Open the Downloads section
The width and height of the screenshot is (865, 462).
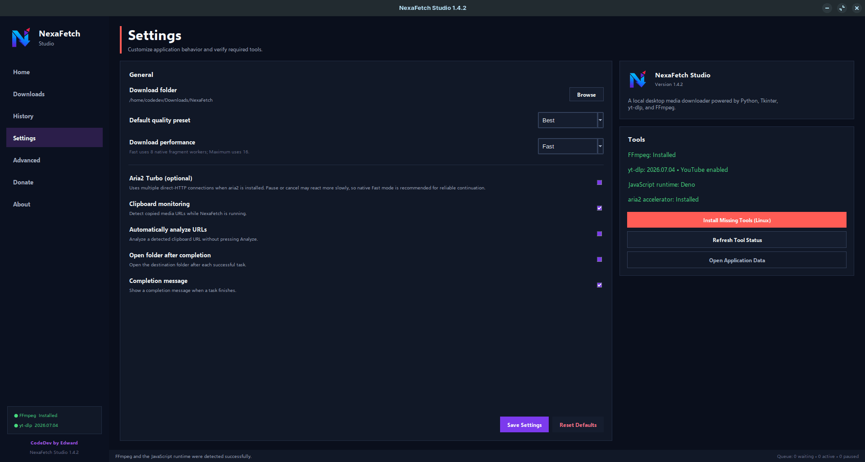coord(55,94)
